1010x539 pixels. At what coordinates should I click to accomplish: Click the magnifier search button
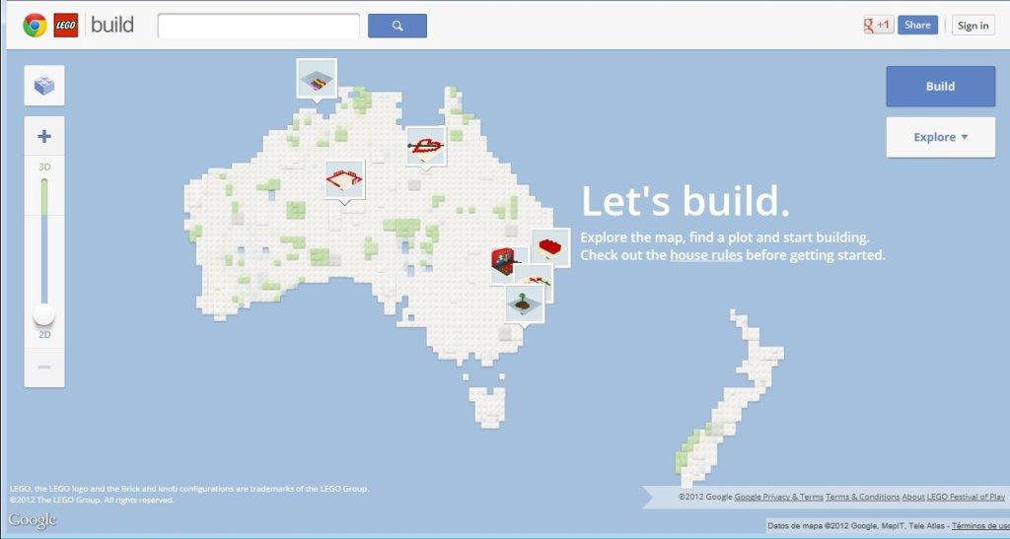coord(397,26)
